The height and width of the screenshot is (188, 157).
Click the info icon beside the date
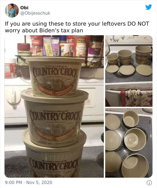click(x=149, y=183)
